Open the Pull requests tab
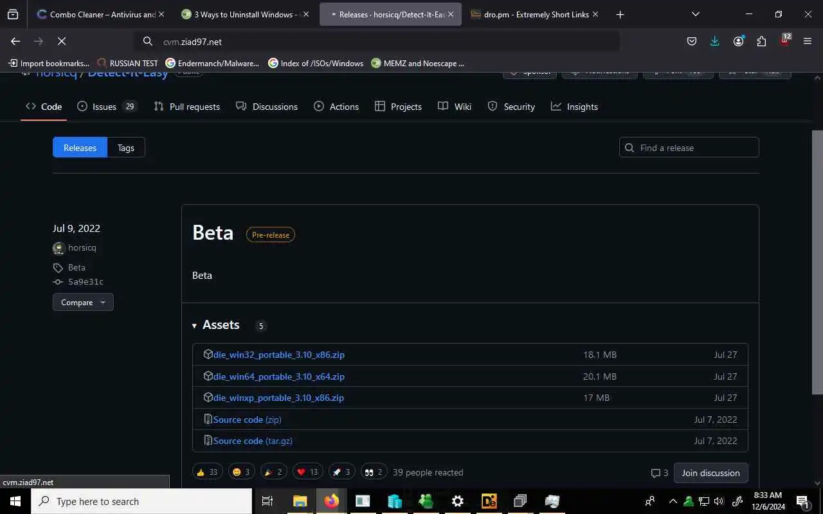Screen dimensions: 823x514 coord(187,107)
